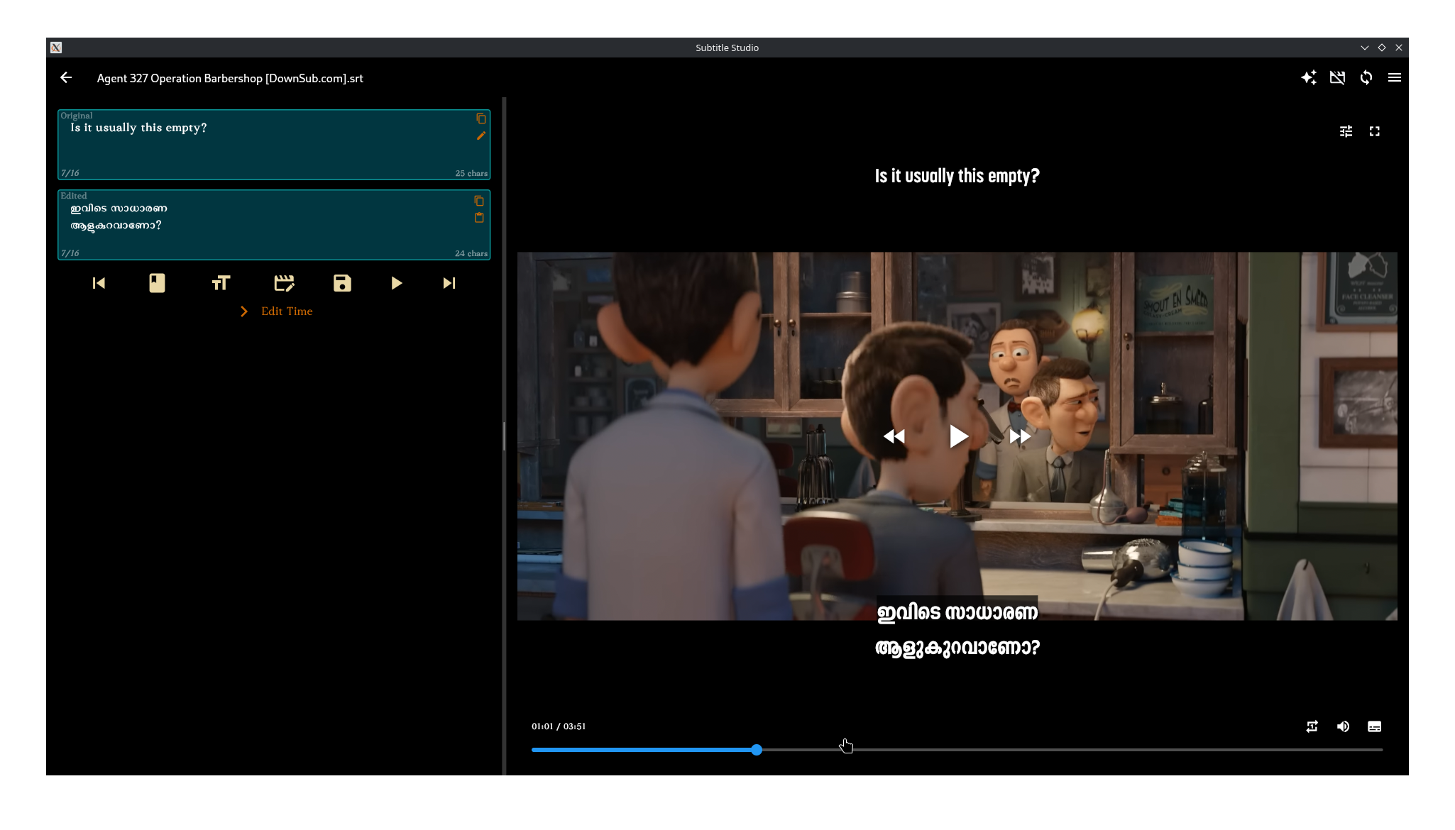Paste into the edited subtitle box

click(479, 218)
